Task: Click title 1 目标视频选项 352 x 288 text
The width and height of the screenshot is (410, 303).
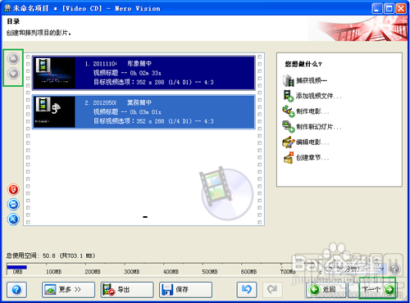Action: point(153,82)
